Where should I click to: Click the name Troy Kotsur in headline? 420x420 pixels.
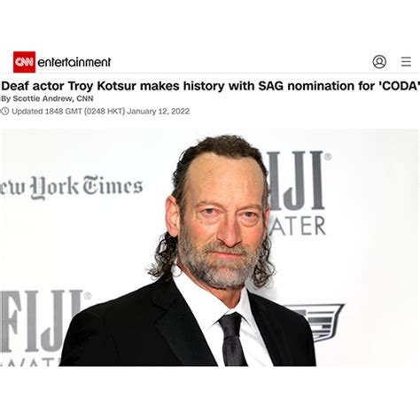pyautogui.click(x=102, y=86)
